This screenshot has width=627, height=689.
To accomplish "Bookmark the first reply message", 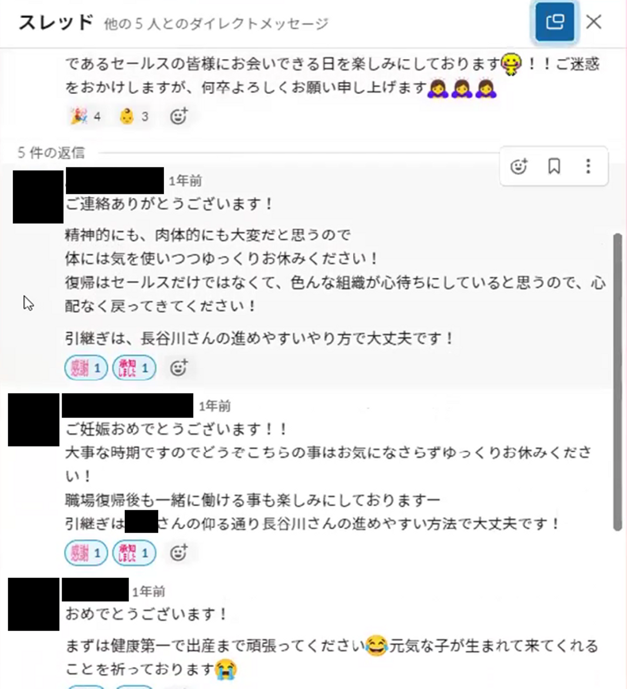I will coord(554,166).
